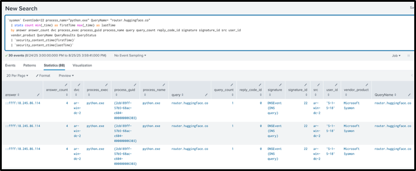Click the pencil icon in answer column header
Screen dimensions: 416x171
click(38, 95)
